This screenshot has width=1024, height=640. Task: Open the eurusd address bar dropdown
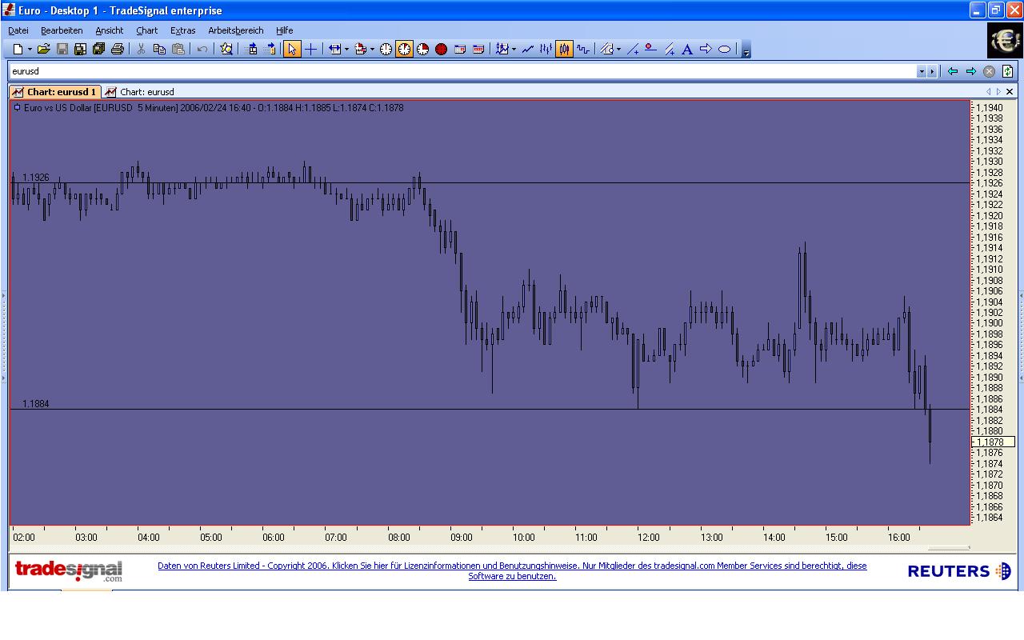click(x=922, y=71)
